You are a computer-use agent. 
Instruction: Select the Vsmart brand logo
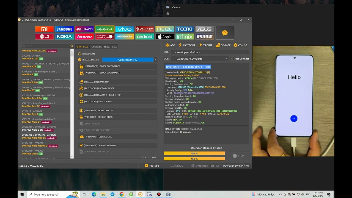point(145,29)
